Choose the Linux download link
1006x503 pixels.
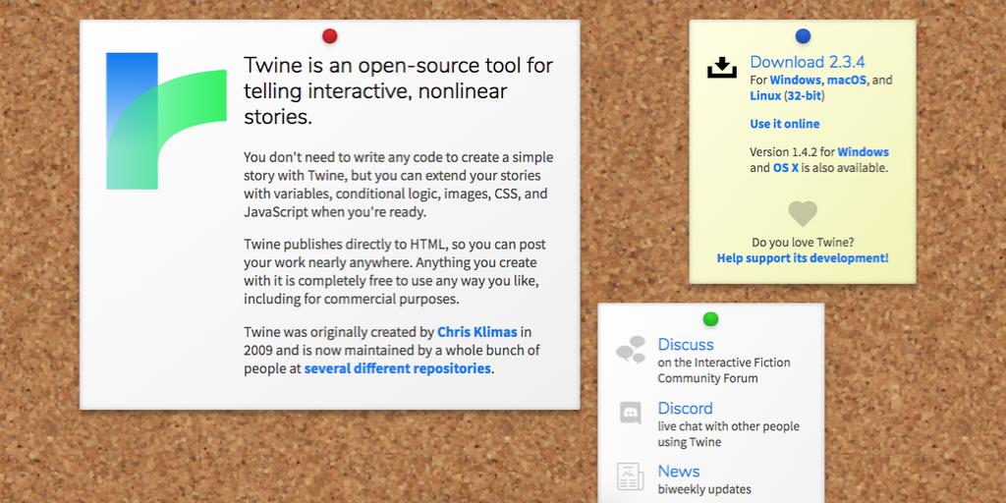[x=765, y=96]
